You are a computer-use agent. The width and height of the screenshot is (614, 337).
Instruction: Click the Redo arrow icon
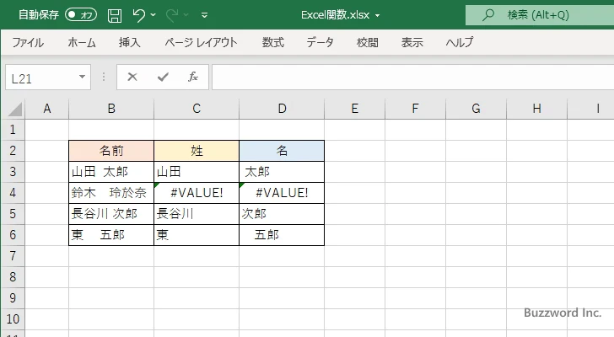(172, 15)
